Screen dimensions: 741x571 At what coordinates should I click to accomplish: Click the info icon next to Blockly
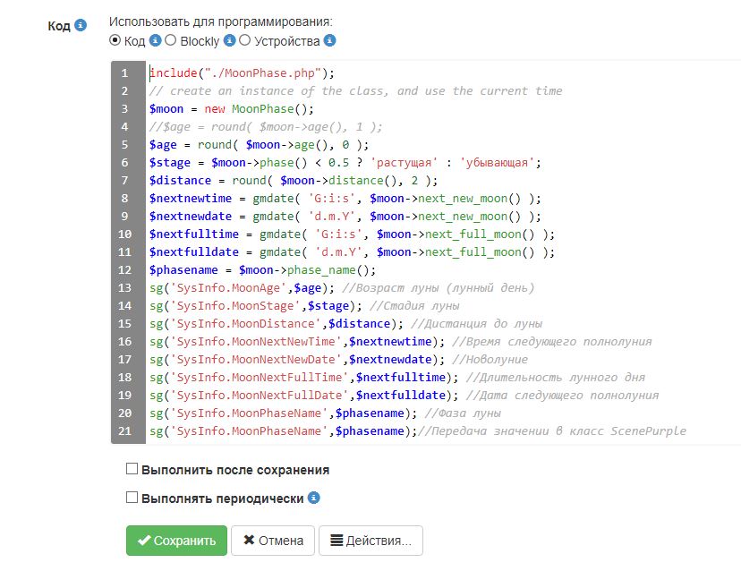(x=227, y=39)
